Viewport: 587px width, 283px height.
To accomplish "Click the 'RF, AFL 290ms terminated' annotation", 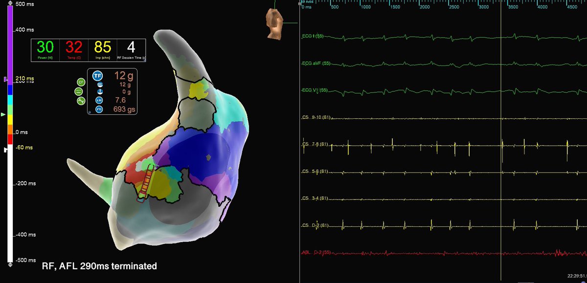I will 99,266.
